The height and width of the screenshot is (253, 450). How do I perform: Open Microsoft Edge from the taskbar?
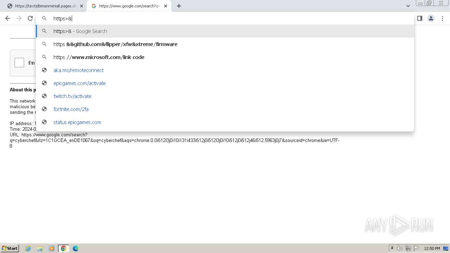[x=76, y=248]
